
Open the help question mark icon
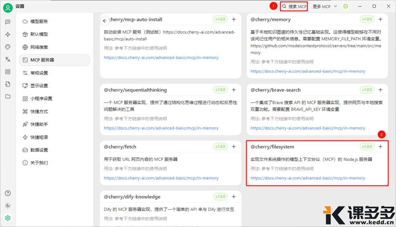(x=8, y=193)
